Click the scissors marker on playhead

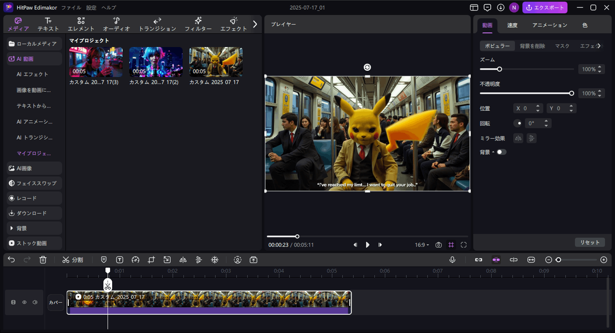(108, 285)
